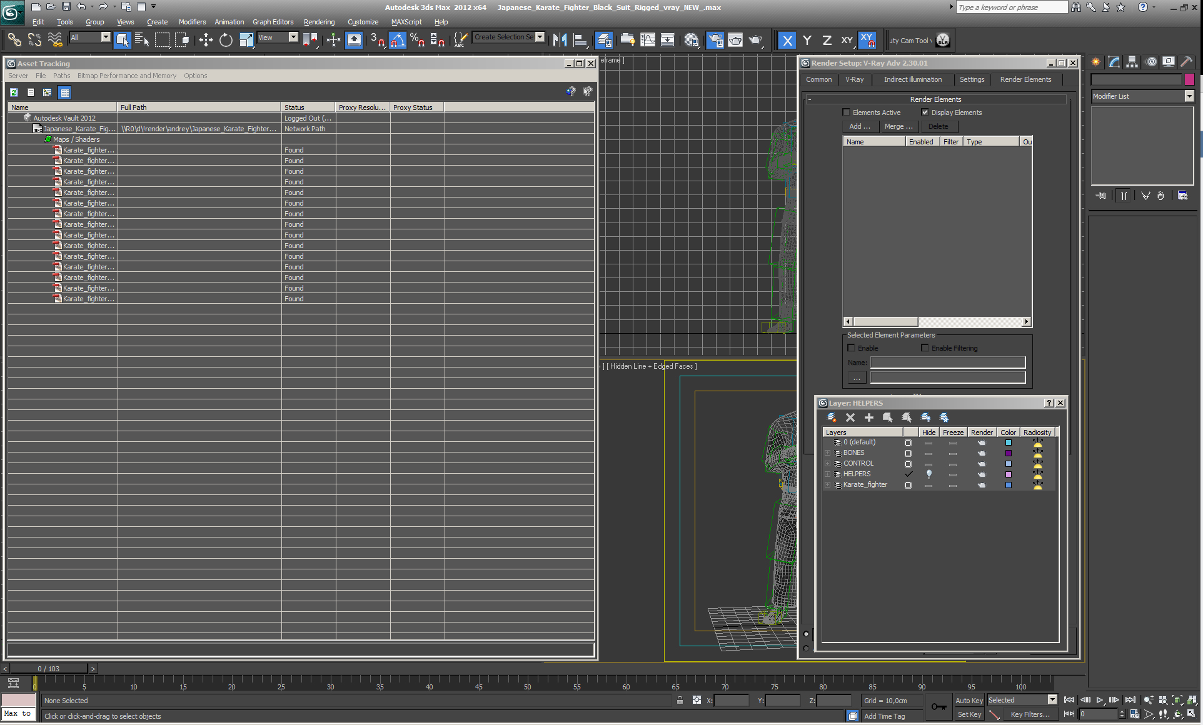Open the Rendering menu
The image size is (1203, 725).
pos(319,22)
